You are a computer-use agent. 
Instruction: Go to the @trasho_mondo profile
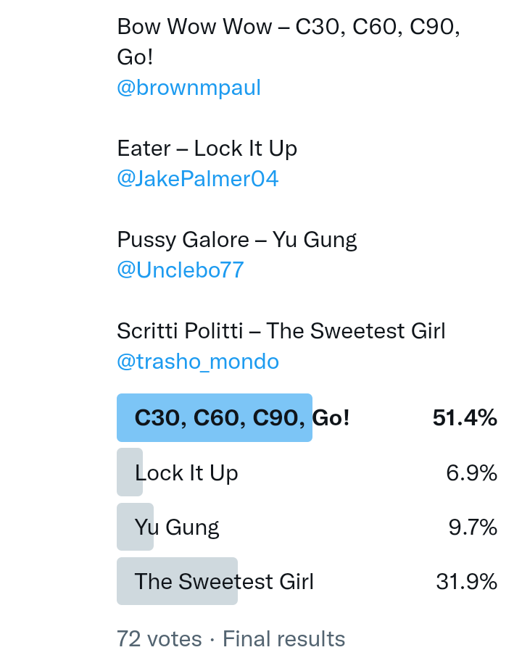[197, 362]
